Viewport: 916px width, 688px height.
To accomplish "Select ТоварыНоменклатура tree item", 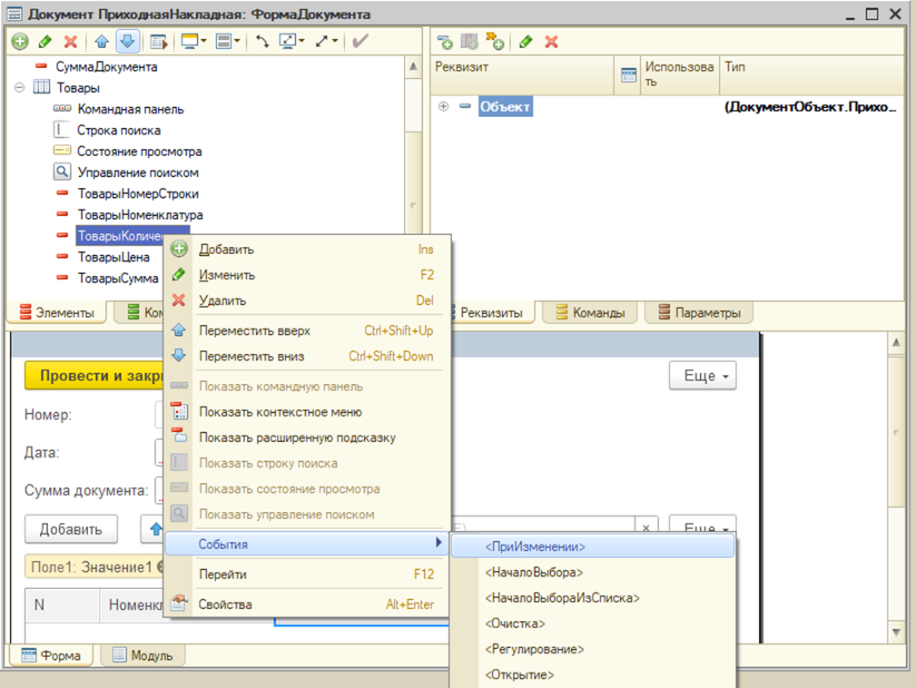I will point(140,214).
